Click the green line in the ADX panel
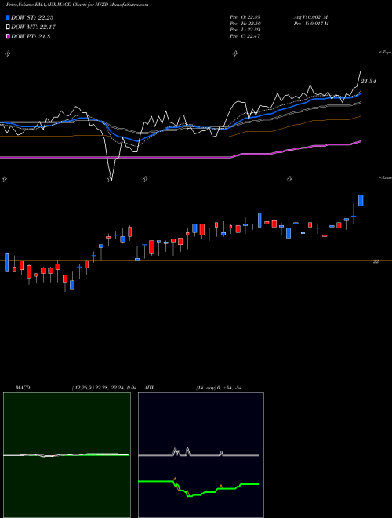The width and height of the screenshot is (392, 518). pyautogui.click(x=198, y=488)
